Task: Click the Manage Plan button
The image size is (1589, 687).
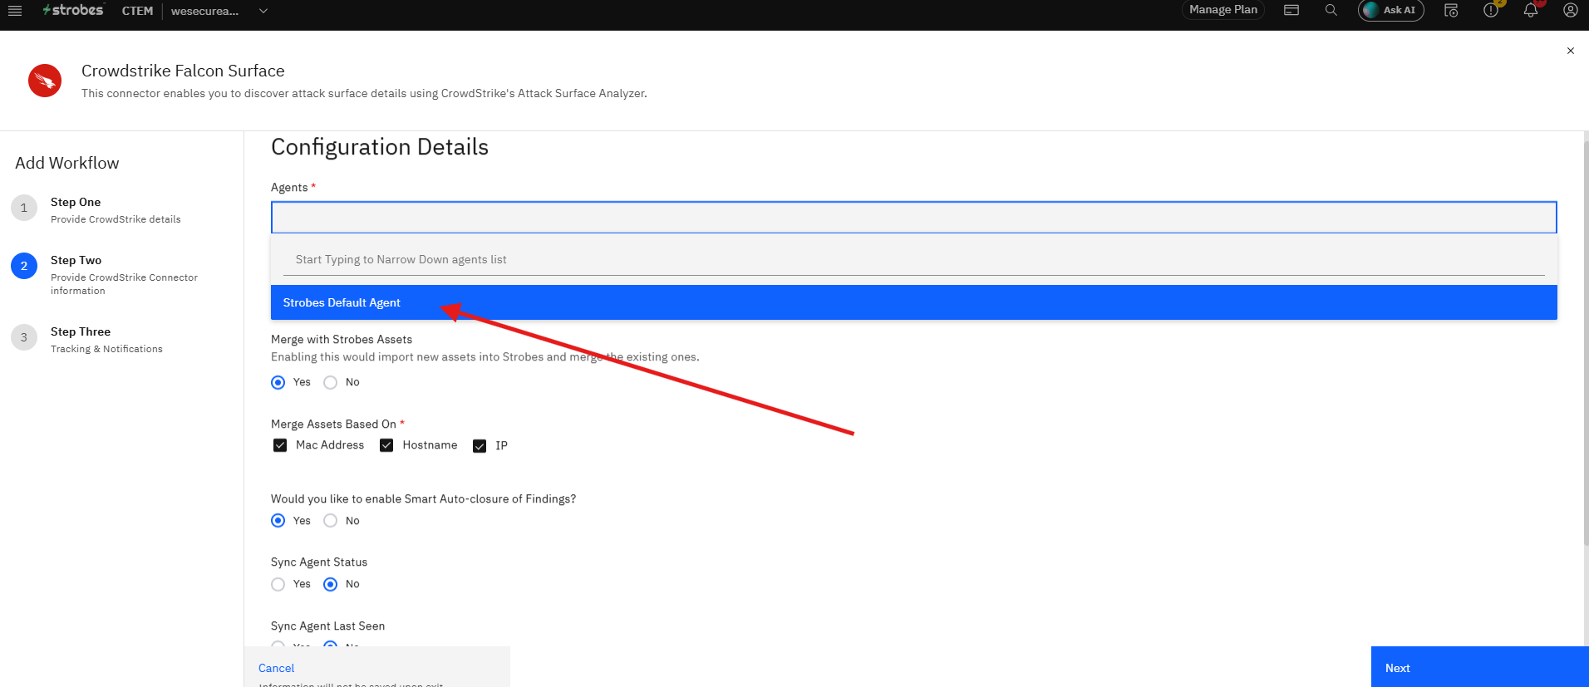Action: [x=1223, y=10]
